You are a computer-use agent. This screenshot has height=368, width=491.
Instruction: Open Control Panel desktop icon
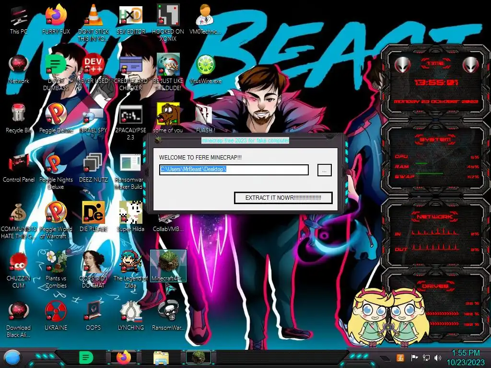tap(19, 168)
